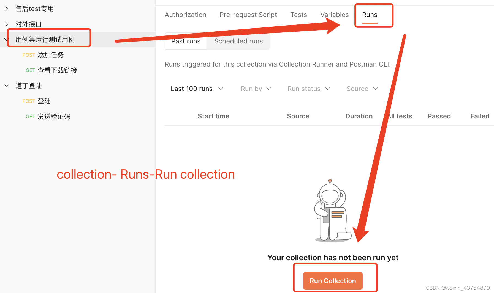Image resolution: width=494 pixels, height=293 pixels.
Task: Show the Past runs view
Action: (186, 41)
